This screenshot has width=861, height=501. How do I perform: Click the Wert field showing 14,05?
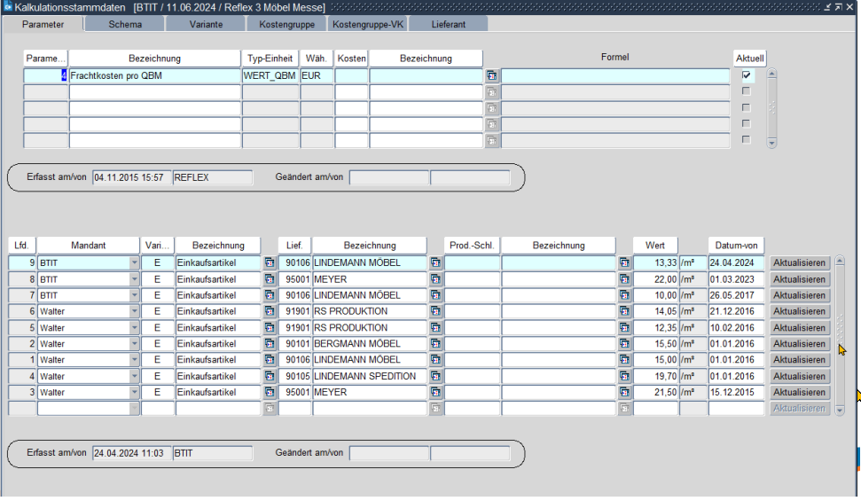(655, 311)
